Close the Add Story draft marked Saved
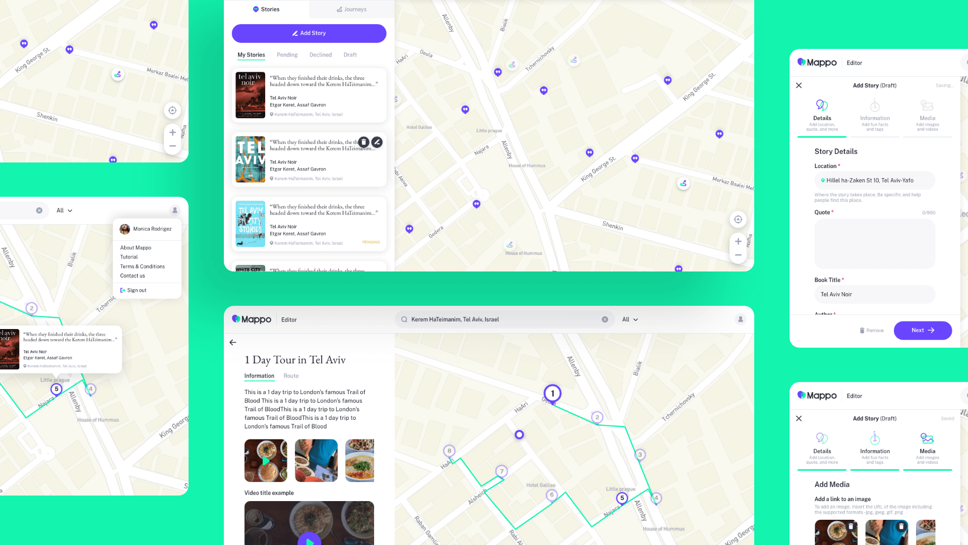Viewport: 968px width, 545px height. coord(799,418)
